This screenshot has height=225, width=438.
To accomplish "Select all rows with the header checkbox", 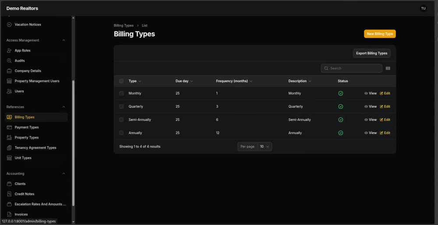I will tap(121, 81).
